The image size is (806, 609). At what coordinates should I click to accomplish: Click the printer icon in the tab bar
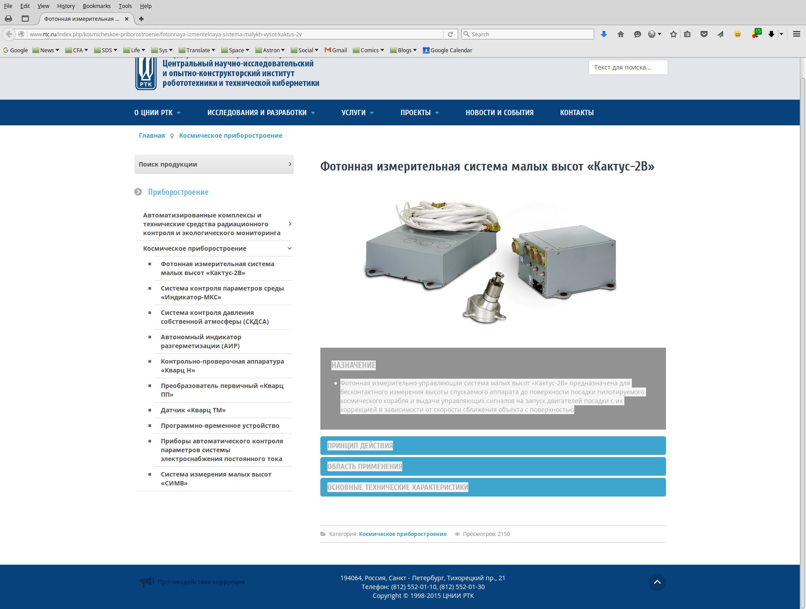pos(8,19)
